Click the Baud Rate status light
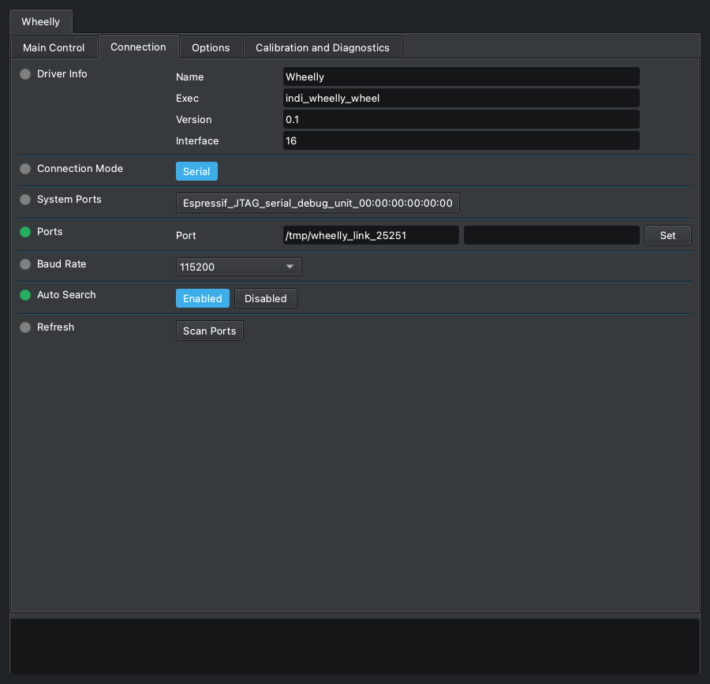This screenshot has width=710, height=684. pyautogui.click(x=25, y=264)
